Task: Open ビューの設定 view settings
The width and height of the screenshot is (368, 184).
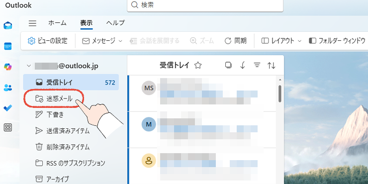Action: click(48, 41)
